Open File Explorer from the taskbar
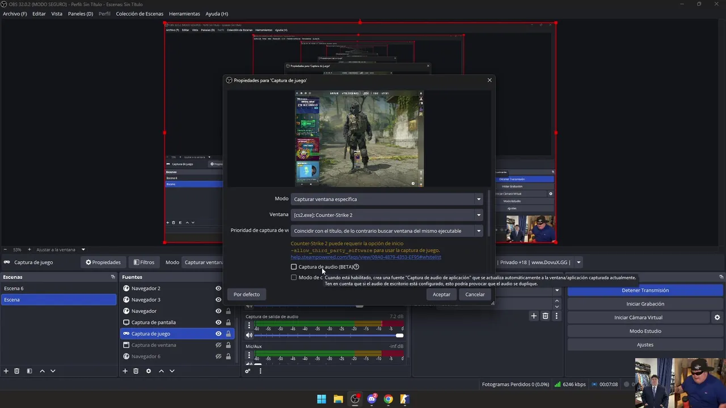Screen dimensions: 726x408 point(338,399)
